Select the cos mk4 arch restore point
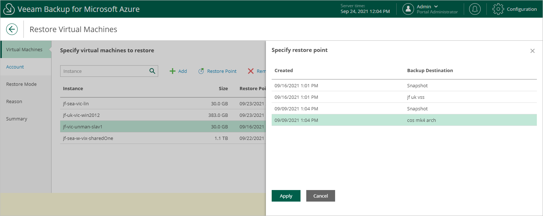 pyautogui.click(x=404, y=120)
